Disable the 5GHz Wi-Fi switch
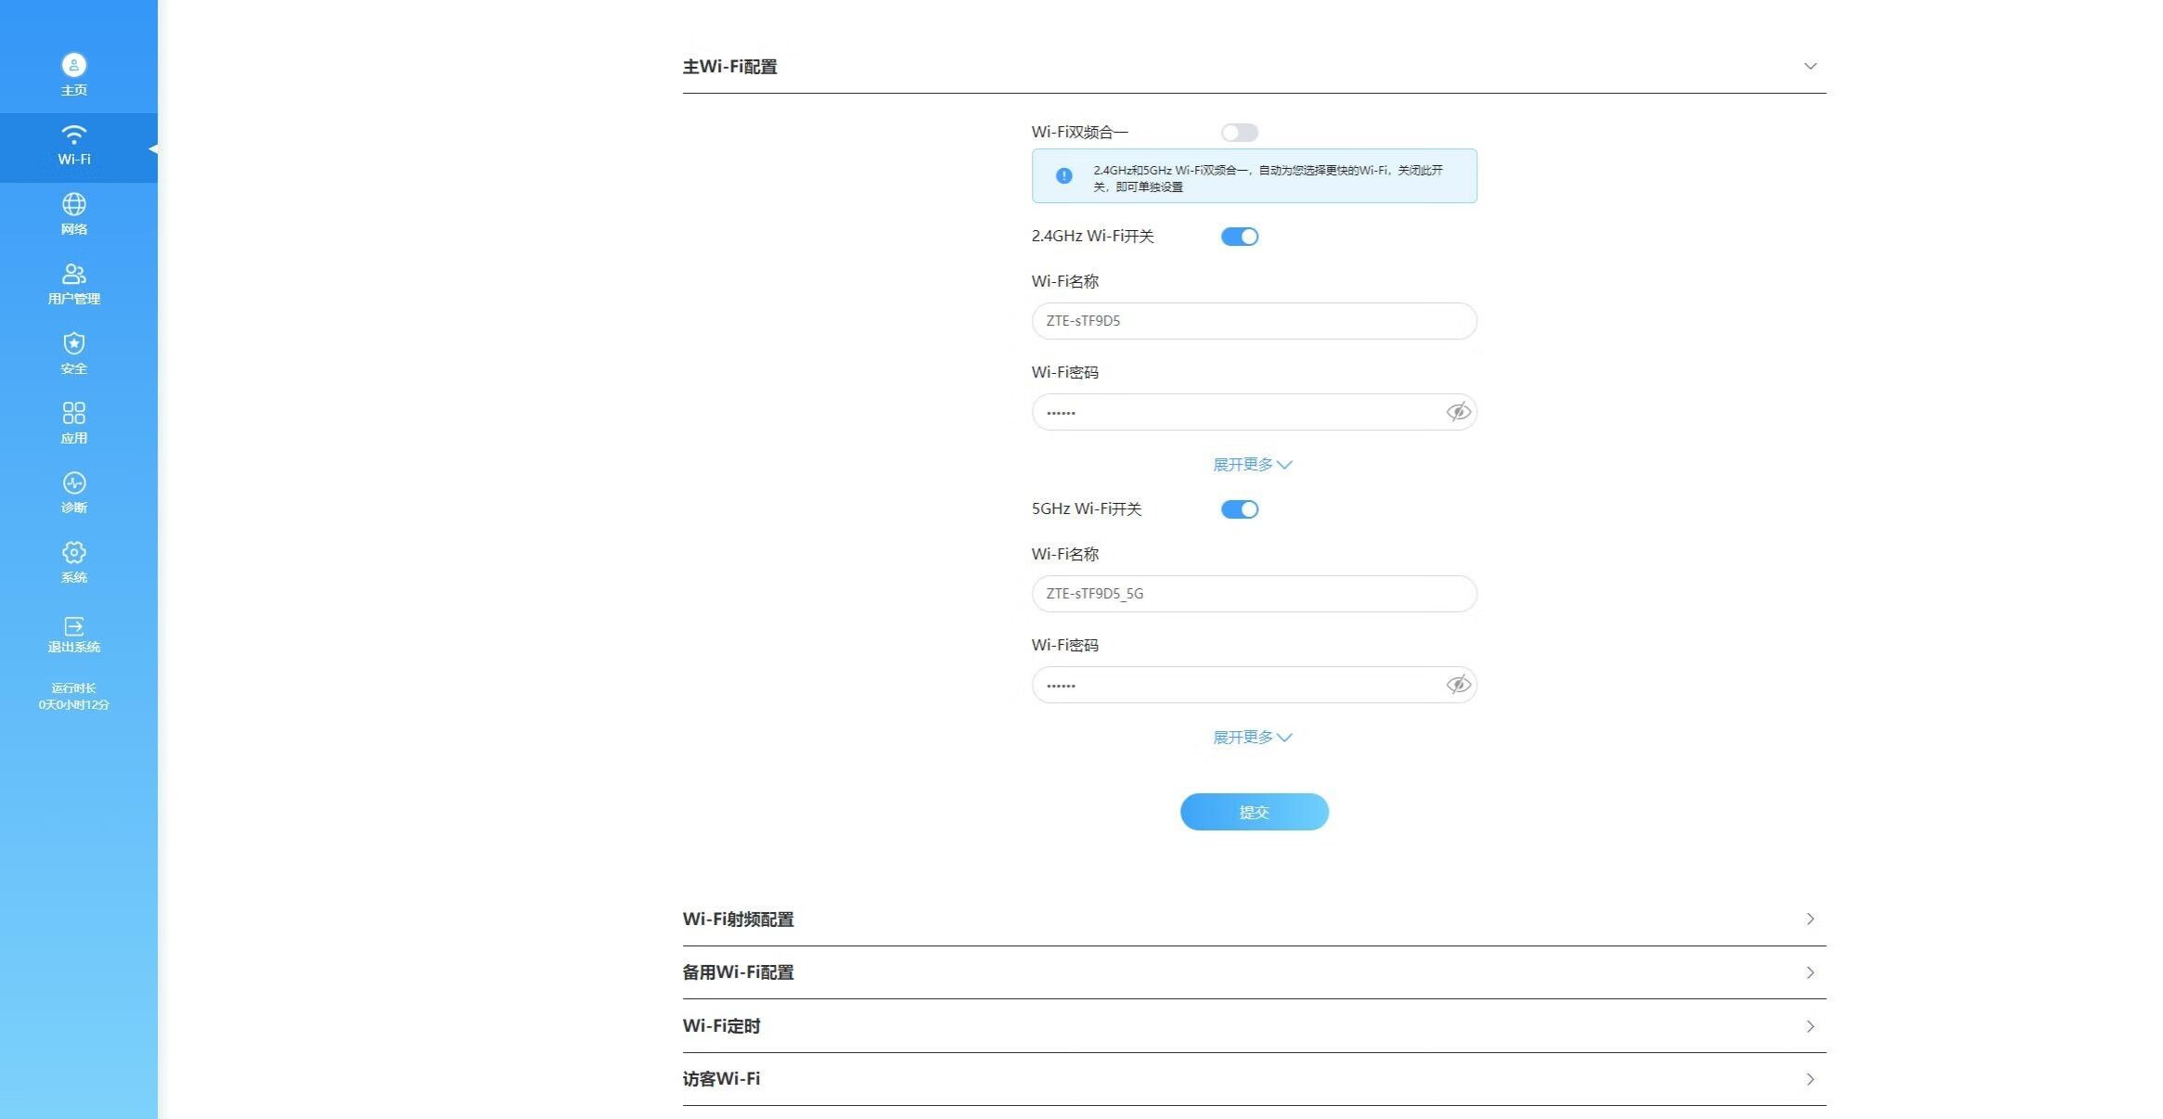Viewport: 2163px width, 1119px height. [x=1239, y=509]
